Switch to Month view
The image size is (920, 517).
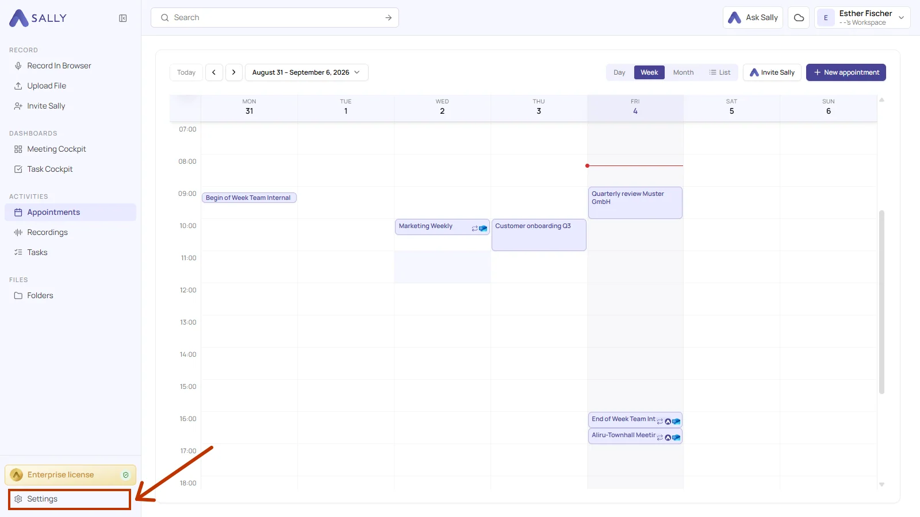(x=683, y=72)
